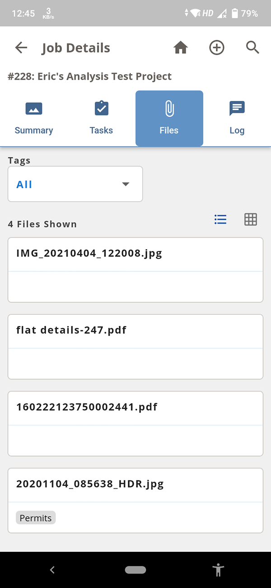
Task: Tap the accessibility icon in navigation bar
Action: pos(218,570)
